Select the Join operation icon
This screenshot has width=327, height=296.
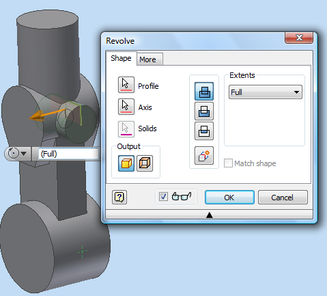[x=204, y=91]
